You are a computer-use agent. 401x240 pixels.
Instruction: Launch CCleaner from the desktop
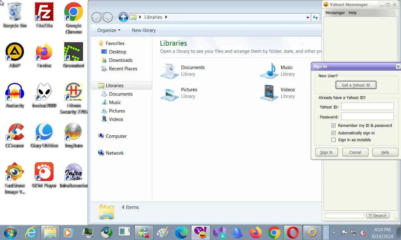[x=14, y=135]
